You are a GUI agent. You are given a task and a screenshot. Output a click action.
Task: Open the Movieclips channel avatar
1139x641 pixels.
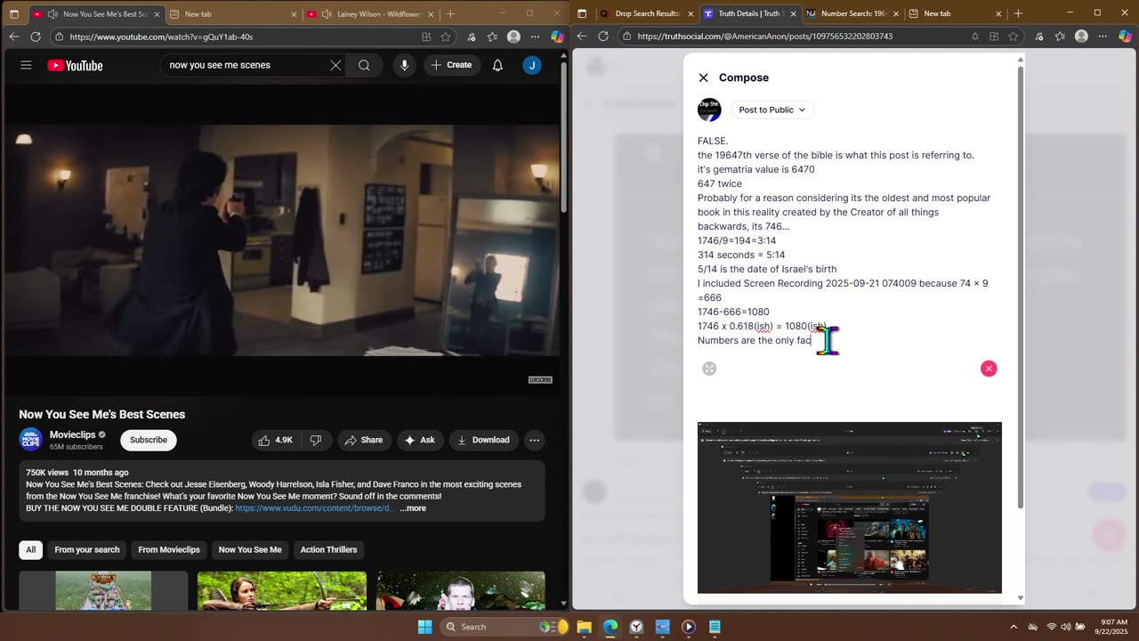30,440
